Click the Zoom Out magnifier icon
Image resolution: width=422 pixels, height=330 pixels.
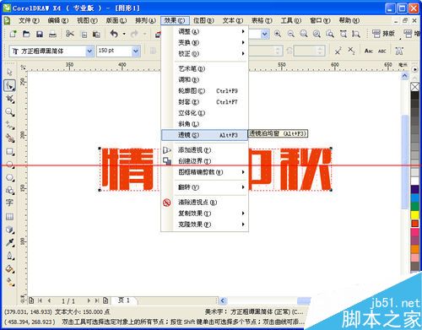pos(291,34)
